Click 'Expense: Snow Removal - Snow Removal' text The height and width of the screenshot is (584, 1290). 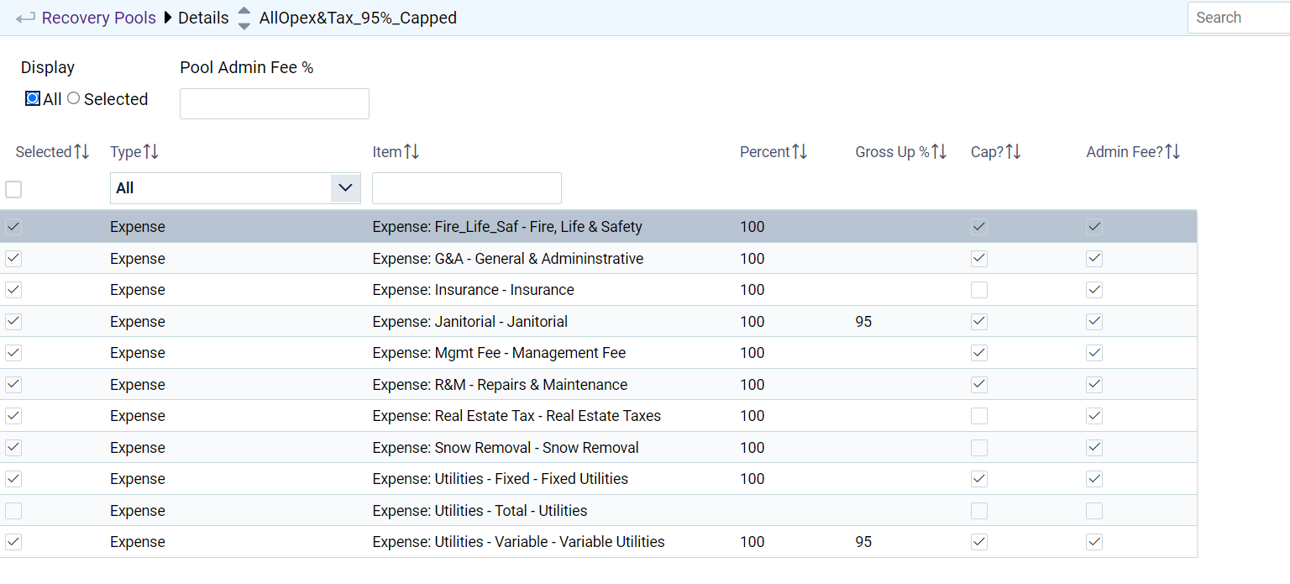pyautogui.click(x=506, y=448)
